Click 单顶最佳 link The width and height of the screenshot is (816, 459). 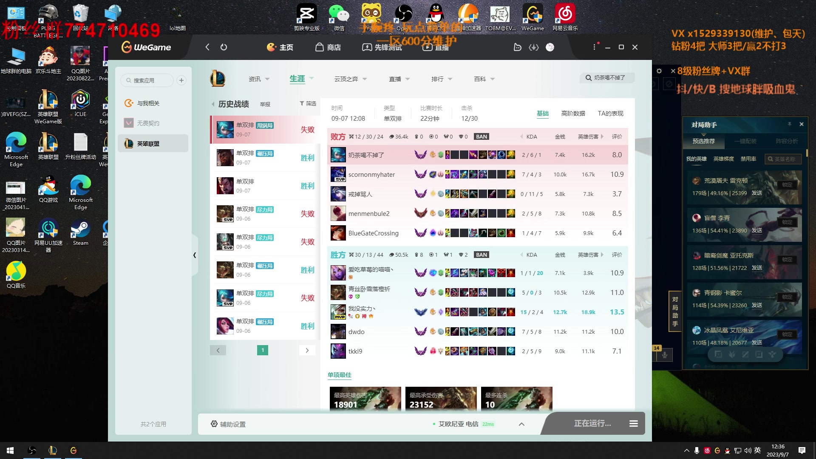(x=340, y=375)
